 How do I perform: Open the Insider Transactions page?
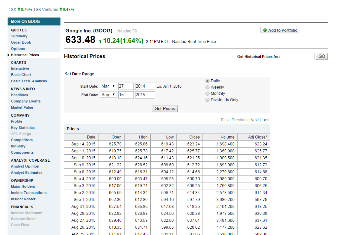(28, 193)
